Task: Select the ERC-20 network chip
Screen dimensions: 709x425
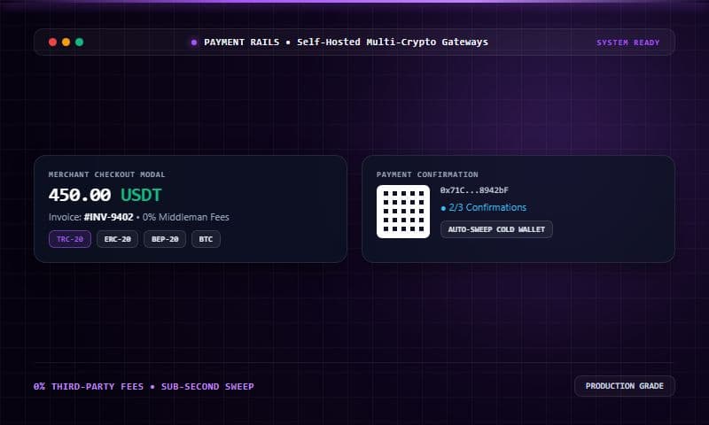Action: (117, 239)
